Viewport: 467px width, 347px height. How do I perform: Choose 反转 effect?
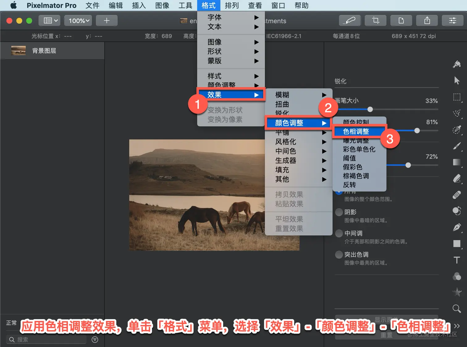point(359,185)
